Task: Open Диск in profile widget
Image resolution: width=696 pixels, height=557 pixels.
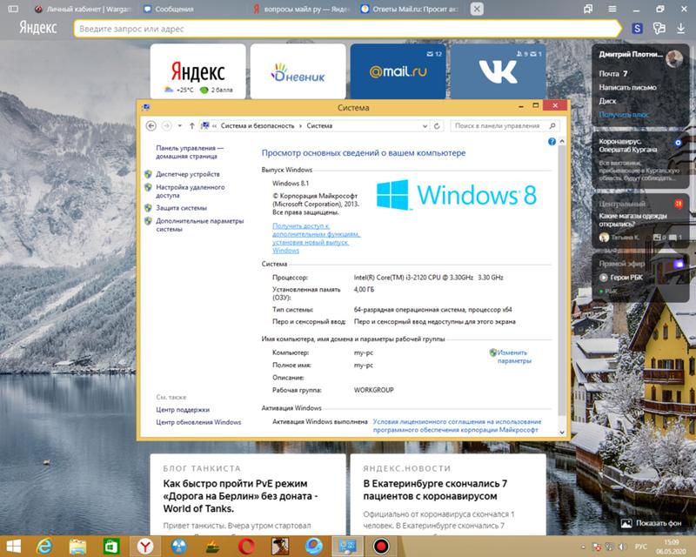Action: 607,101
